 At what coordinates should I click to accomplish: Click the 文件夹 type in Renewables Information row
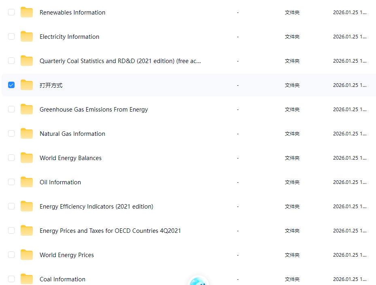coord(292,13)
